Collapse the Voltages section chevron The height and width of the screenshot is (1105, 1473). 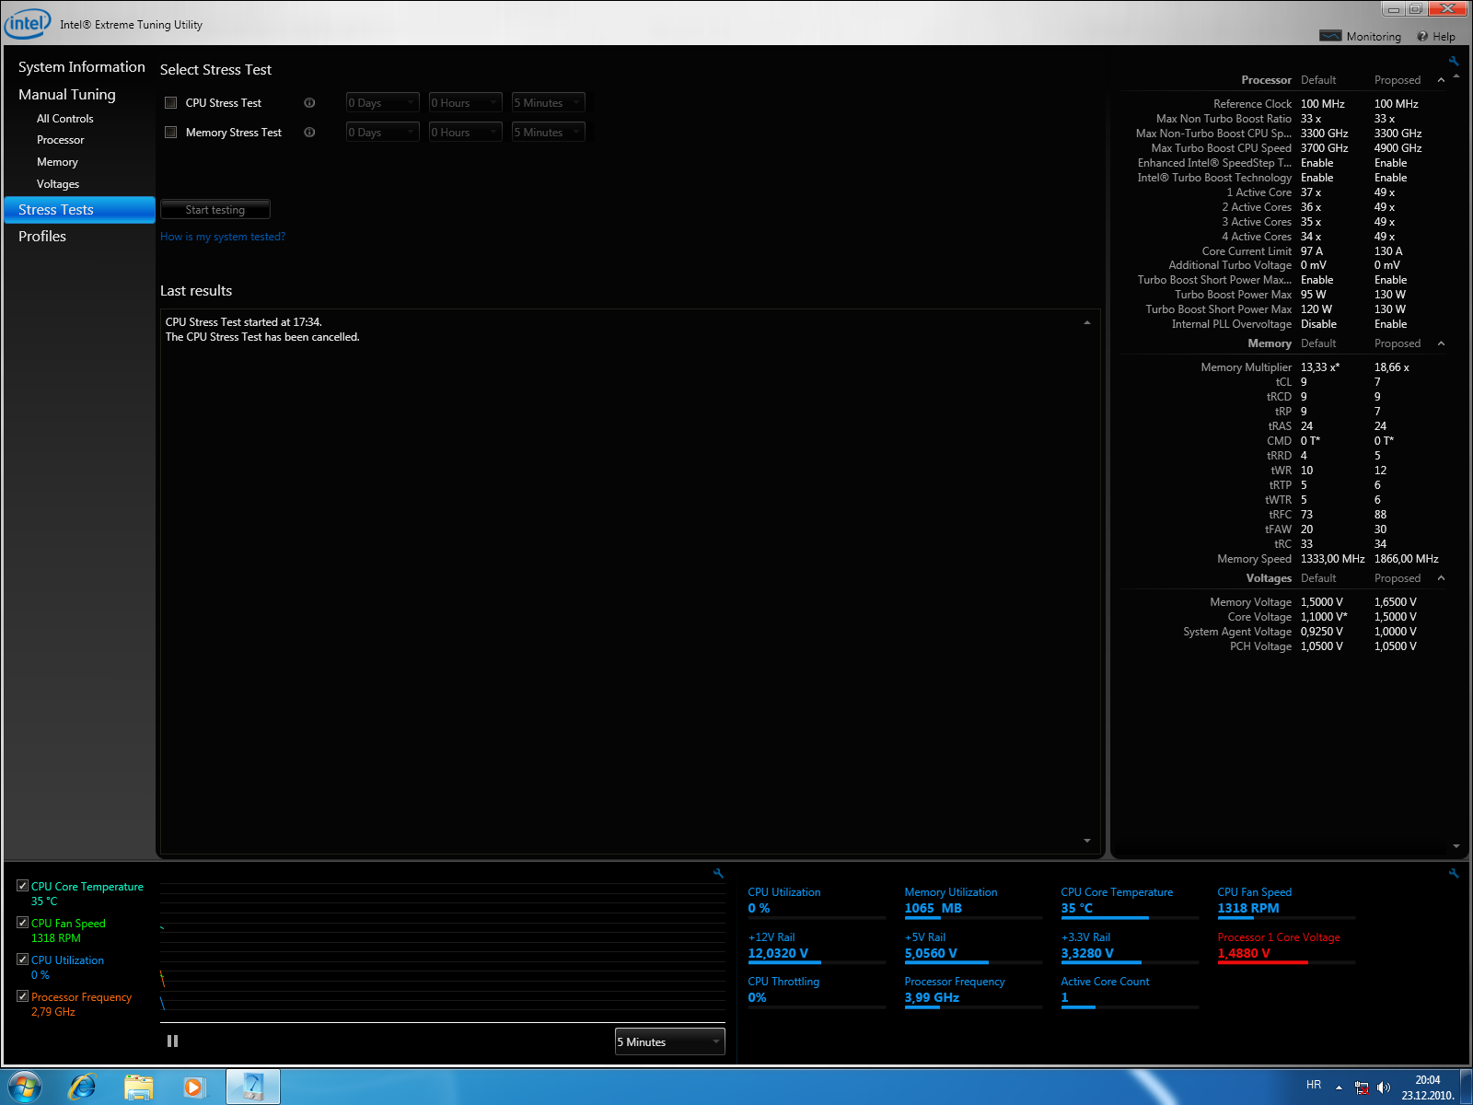click(1441, 578)
